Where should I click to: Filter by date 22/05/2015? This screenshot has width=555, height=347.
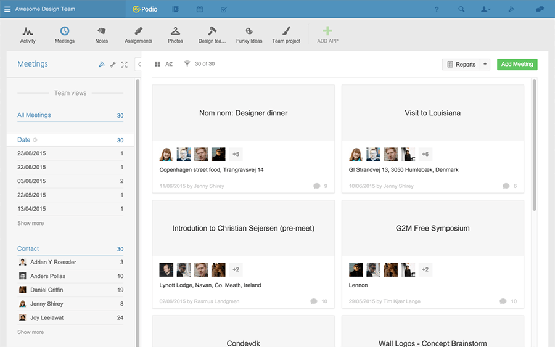pos(70,195)
